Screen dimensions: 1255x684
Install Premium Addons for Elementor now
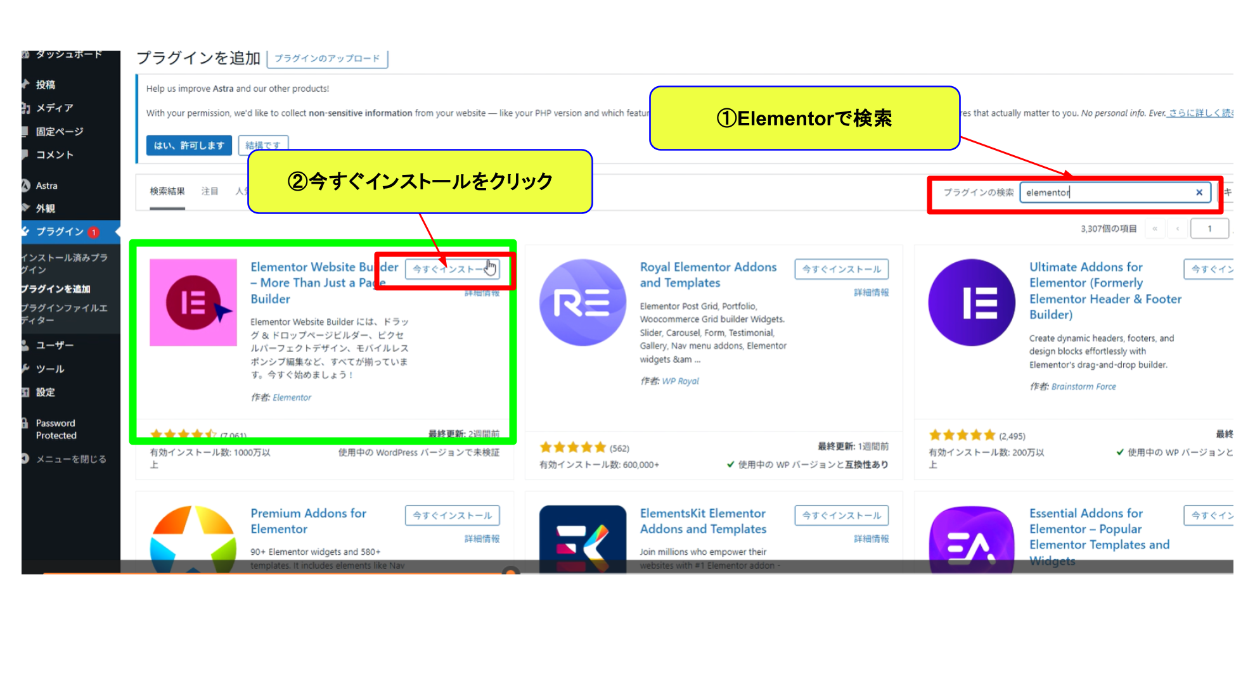point(452,516)
